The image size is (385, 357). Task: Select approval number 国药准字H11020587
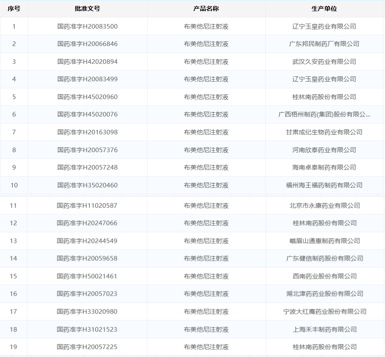(87, 205)
